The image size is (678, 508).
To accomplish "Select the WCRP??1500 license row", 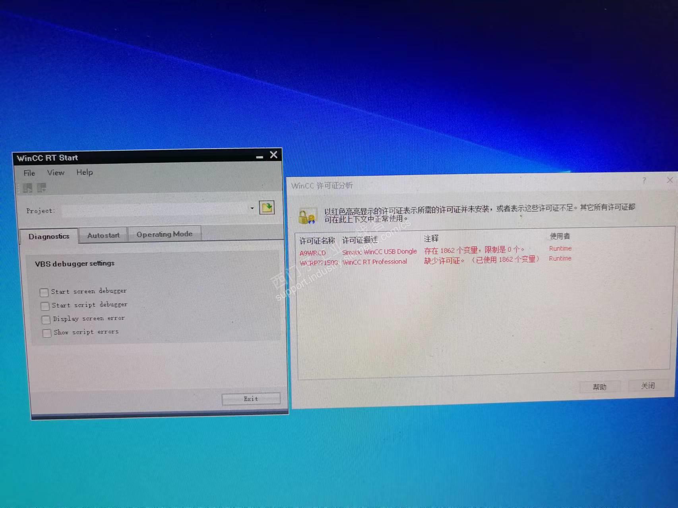I will click(436, 261).
